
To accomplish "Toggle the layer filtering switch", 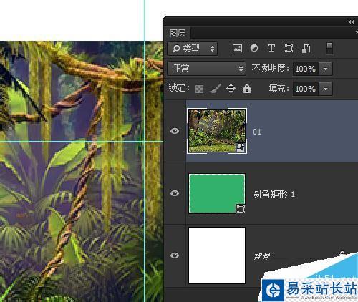I will pos(329,49).
